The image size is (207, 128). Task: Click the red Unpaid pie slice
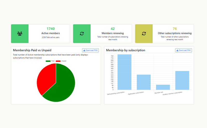pyautogui.click(x=45, y=78)
